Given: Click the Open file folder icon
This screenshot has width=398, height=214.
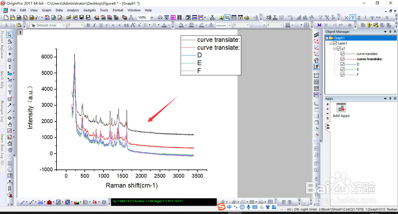Looking at the screenshot, I should (69, 17).
